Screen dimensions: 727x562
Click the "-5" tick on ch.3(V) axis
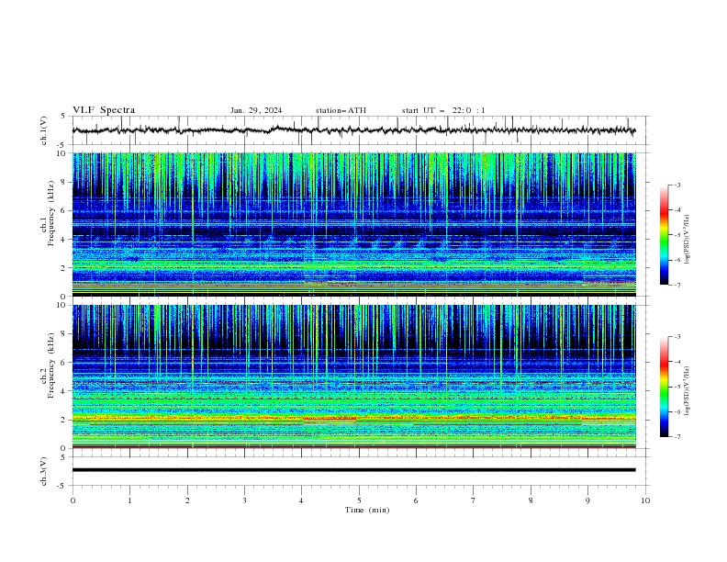(62, 486)
